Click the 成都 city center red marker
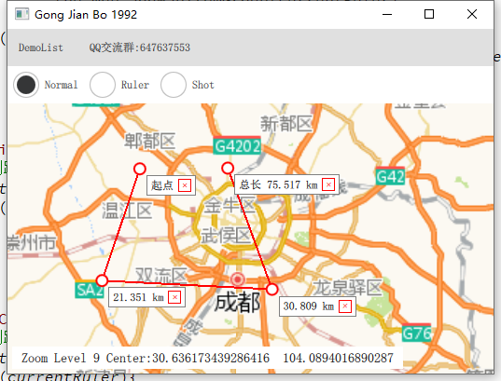 237,279
